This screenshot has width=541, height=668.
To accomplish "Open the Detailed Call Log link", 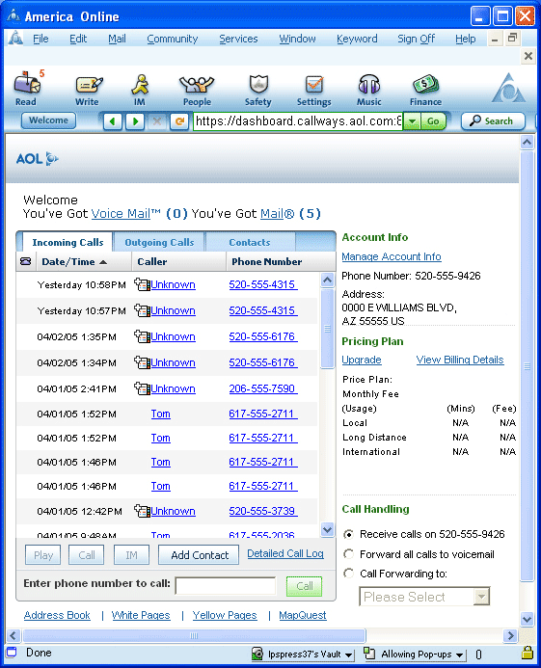I will tap(285, 553).
